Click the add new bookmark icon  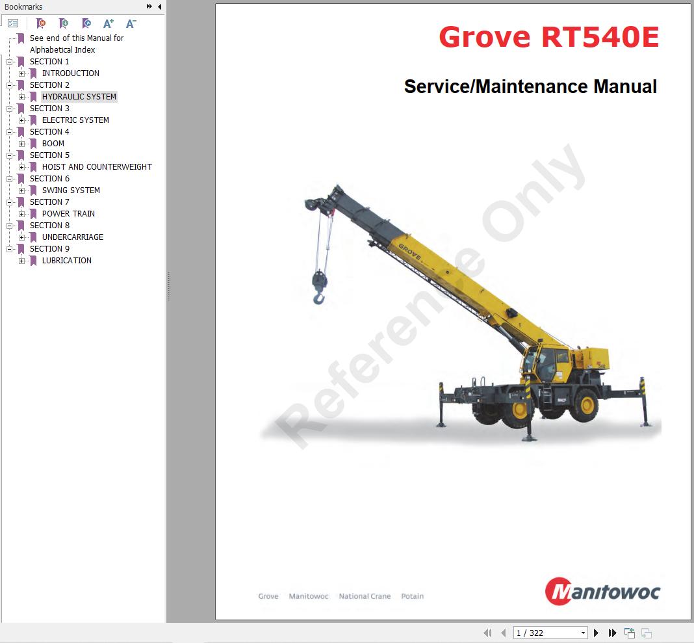point(63,23)
